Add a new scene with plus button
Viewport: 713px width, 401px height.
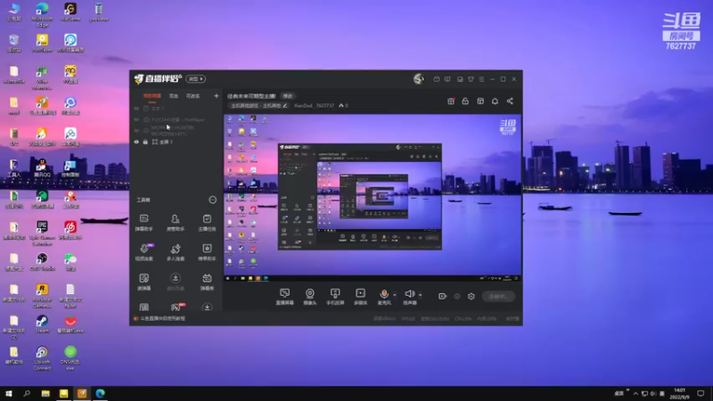pos(216,96)
